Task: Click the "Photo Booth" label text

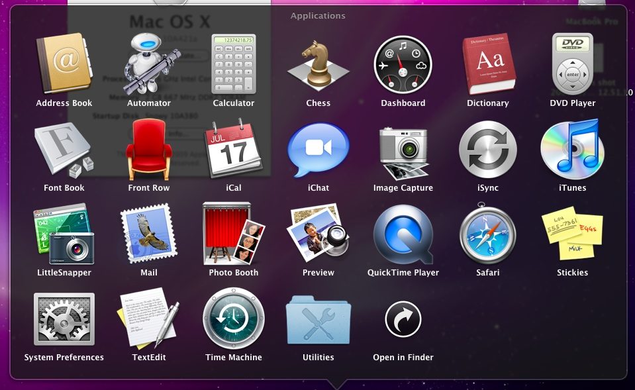Action: (234, 273)
